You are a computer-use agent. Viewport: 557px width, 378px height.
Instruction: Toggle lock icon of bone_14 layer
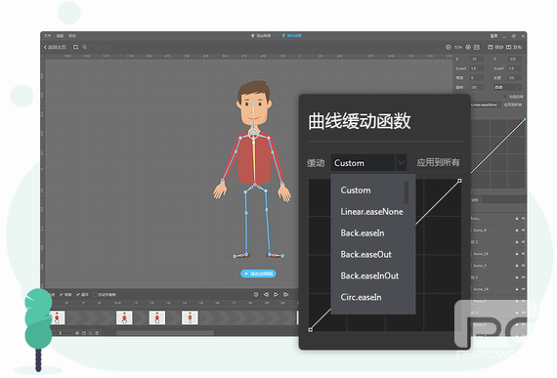click(517, 289)
